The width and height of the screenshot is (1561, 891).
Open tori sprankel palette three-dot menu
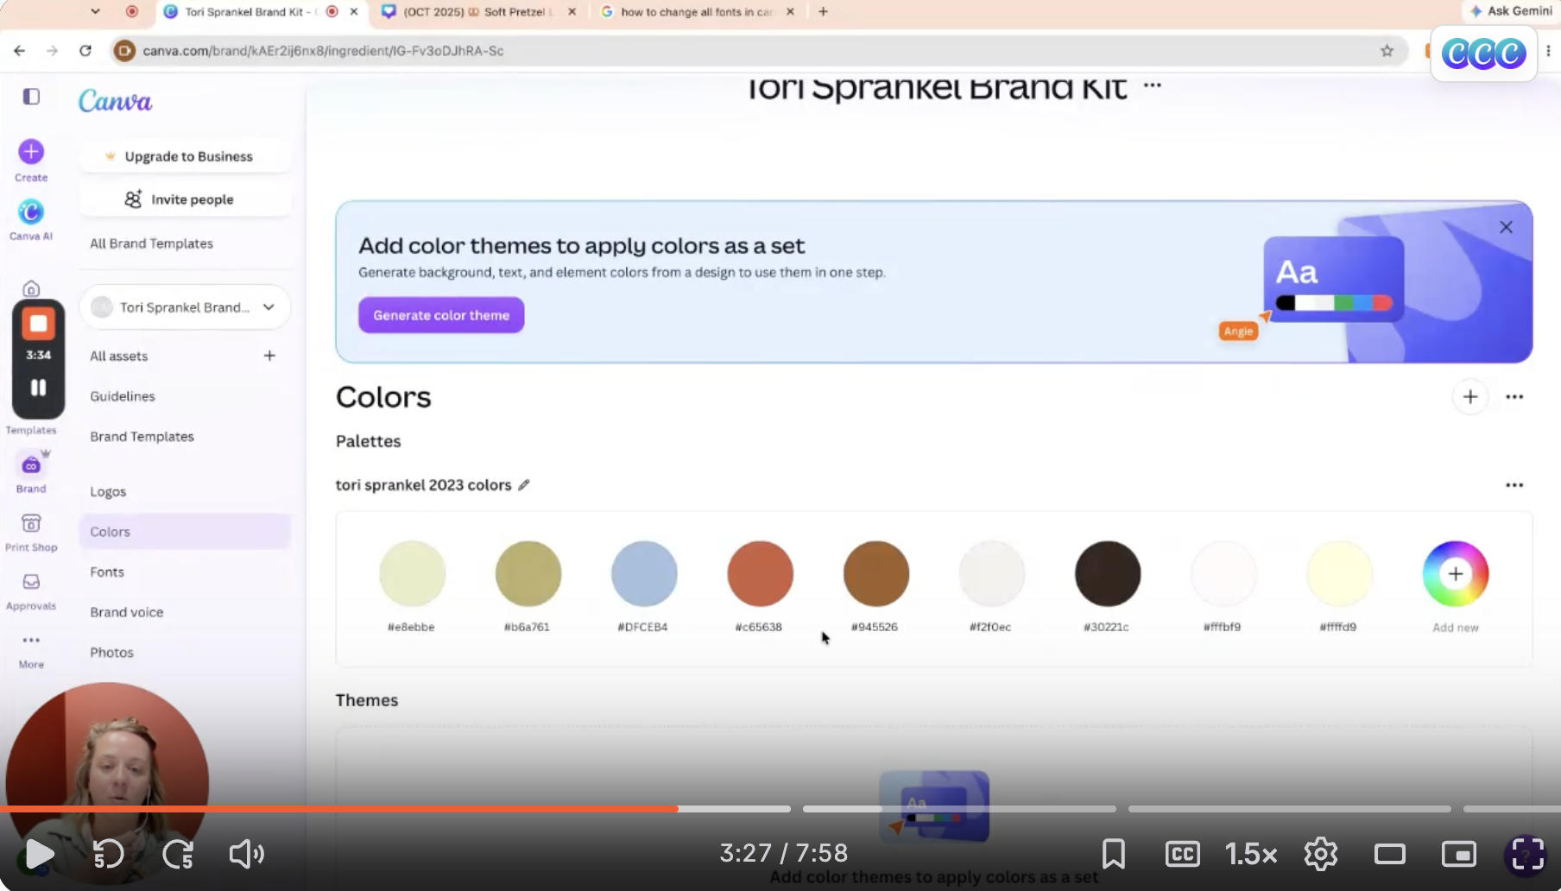click(x=1514, y=485)
